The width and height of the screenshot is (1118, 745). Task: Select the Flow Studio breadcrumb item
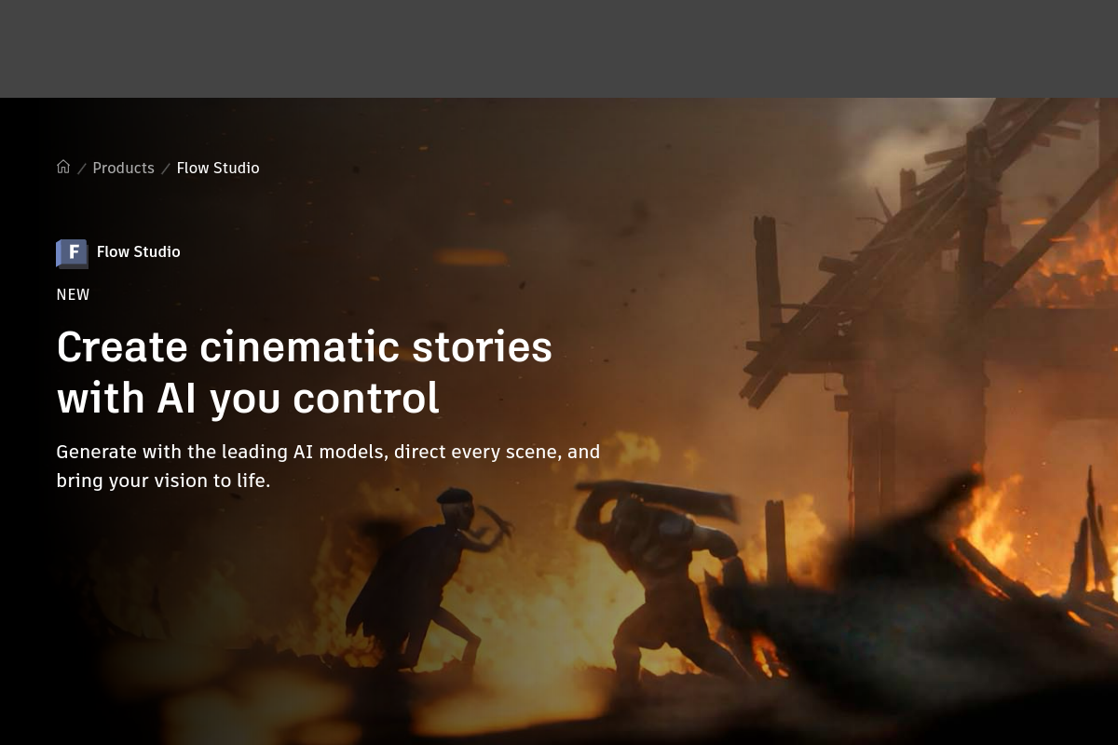point(218,168)
